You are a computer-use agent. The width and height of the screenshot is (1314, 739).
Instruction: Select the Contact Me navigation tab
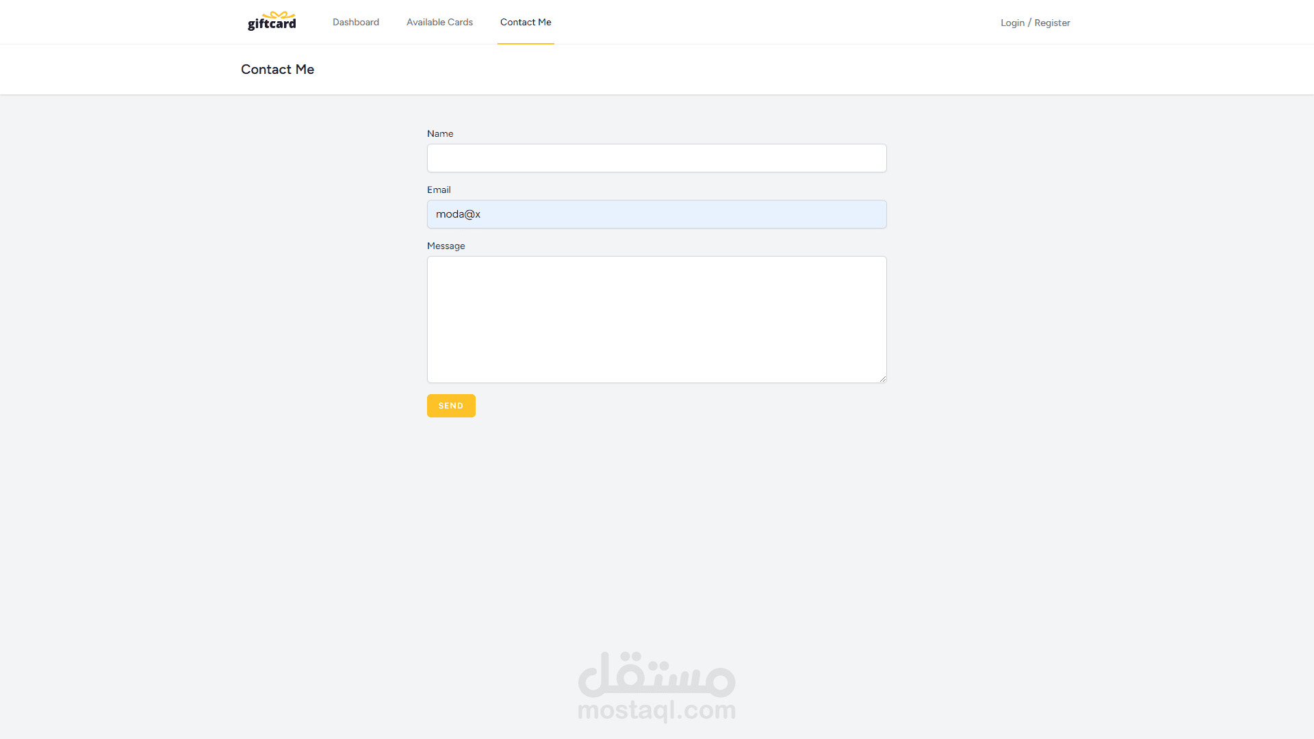(525, 22)
